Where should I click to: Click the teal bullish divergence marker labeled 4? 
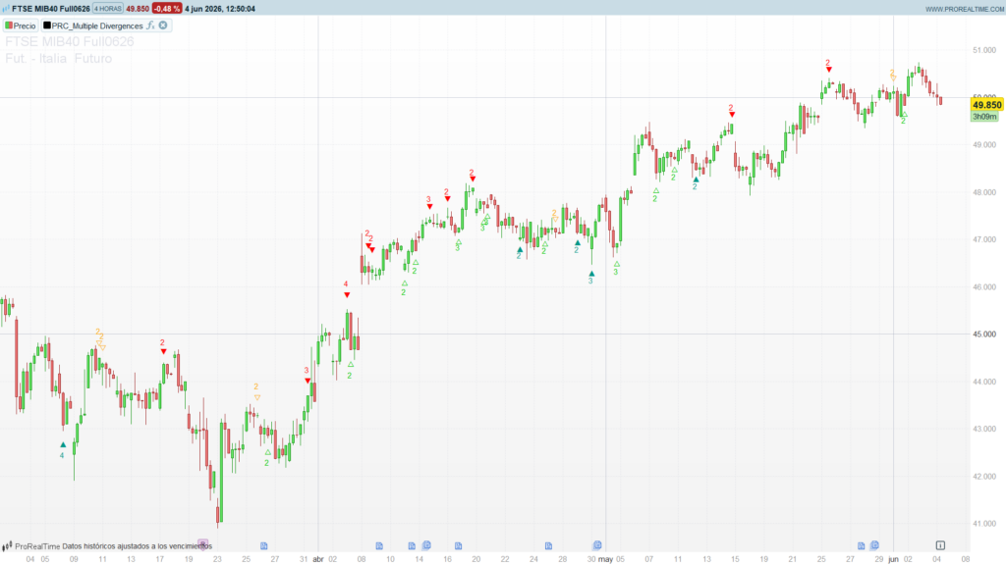63,444
